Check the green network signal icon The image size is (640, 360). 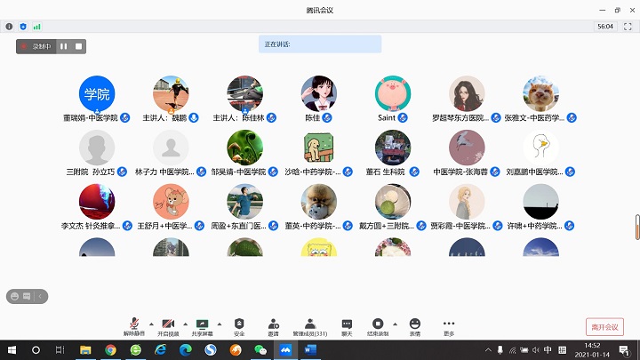(x=37, y=27)
